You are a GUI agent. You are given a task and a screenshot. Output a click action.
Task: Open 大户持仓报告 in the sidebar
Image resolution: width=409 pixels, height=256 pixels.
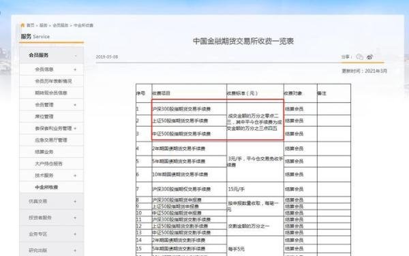(x=48, y=164)
